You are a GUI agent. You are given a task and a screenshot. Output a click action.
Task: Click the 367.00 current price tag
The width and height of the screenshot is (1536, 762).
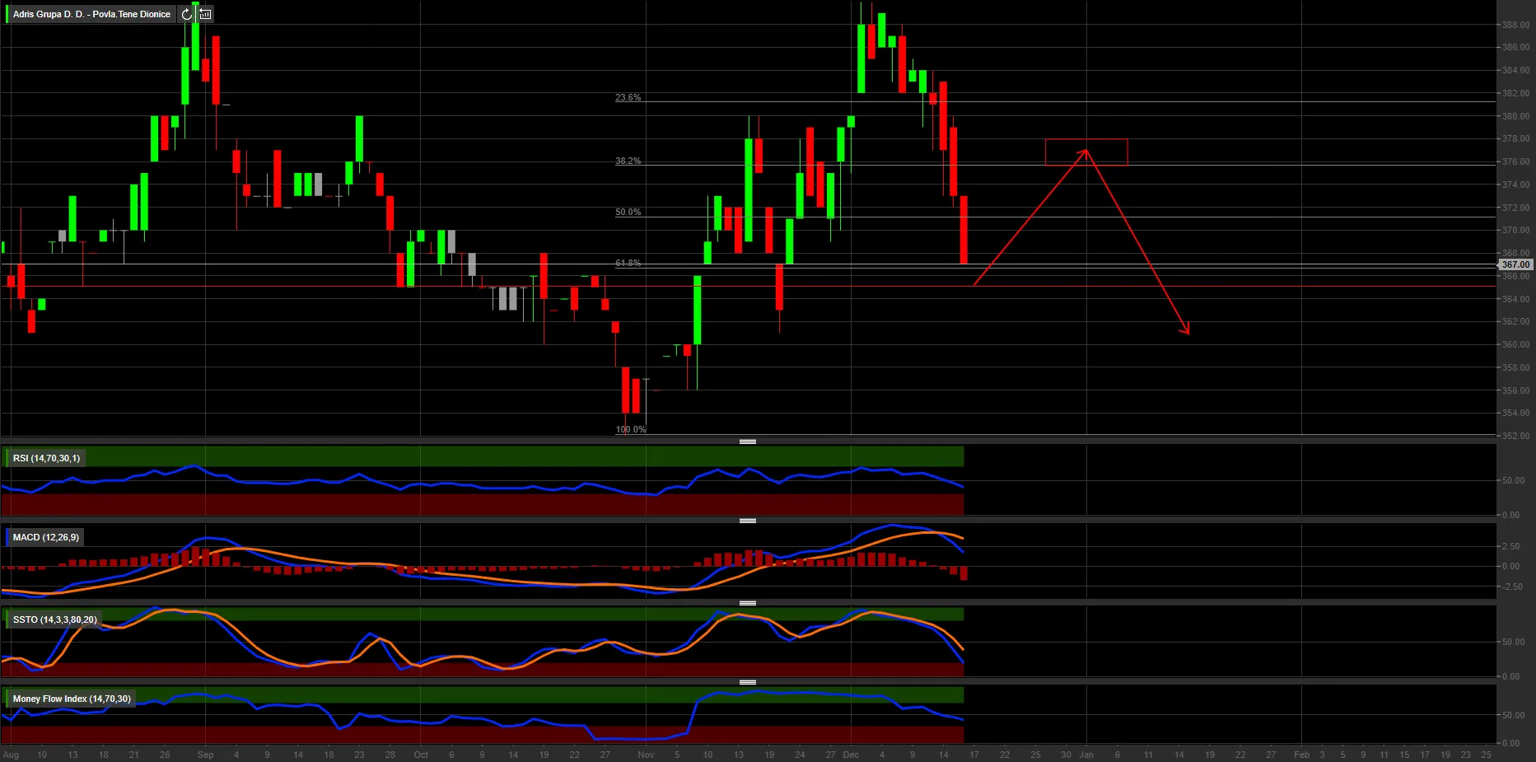click(x=1515, y=264)
